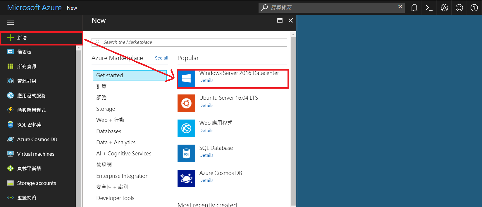
Task: Open Details under Ubuntu Server 16.04 LTS
Action: tap(206, 106)
